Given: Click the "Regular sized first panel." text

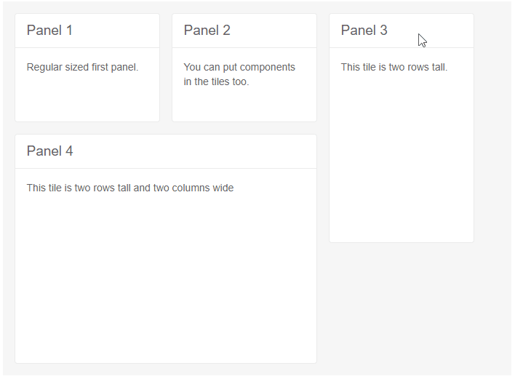Looking at the screenshot, I should [x=82, y=68].
